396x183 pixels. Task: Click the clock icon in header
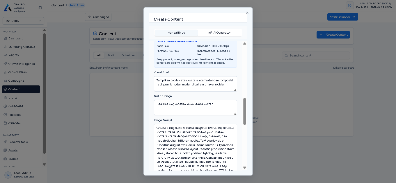(350, 6)
